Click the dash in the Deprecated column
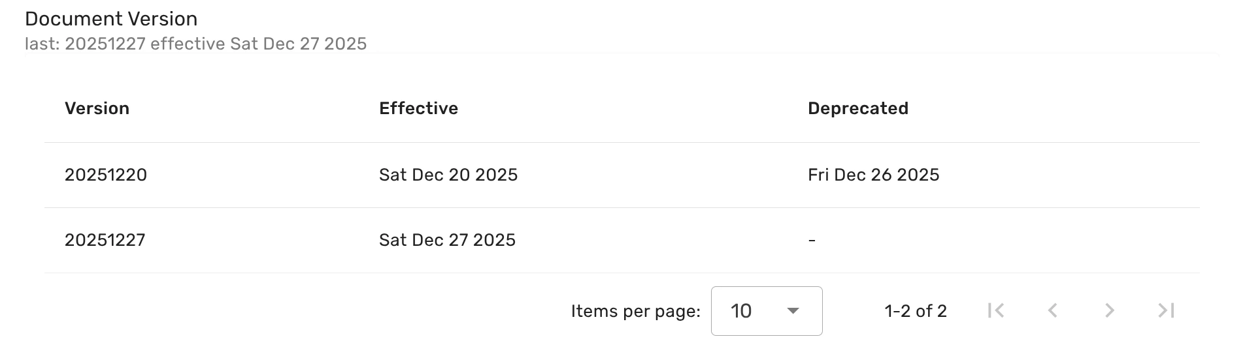The image size is (1245, 343). [x=812, y=241]
